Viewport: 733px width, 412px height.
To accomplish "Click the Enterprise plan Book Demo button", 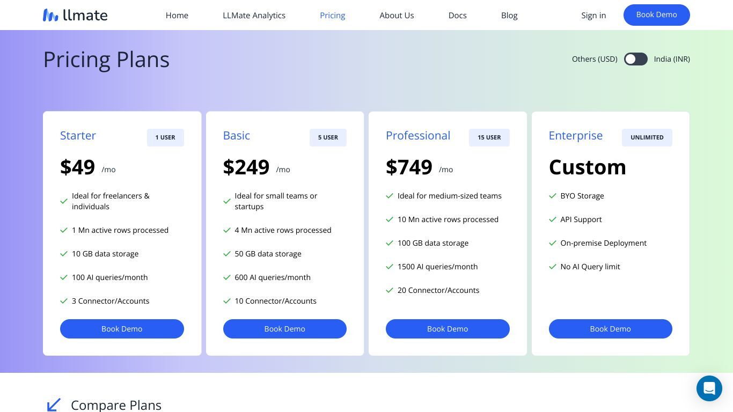I will click(x=611, y=329).
